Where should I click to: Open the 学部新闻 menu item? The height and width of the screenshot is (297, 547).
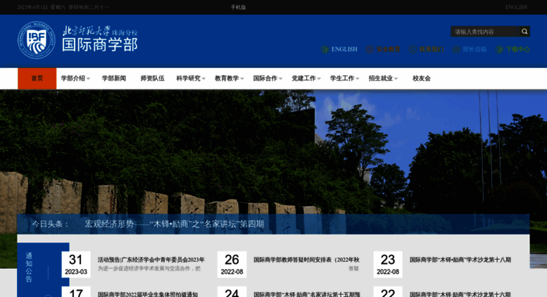[114, 79]
